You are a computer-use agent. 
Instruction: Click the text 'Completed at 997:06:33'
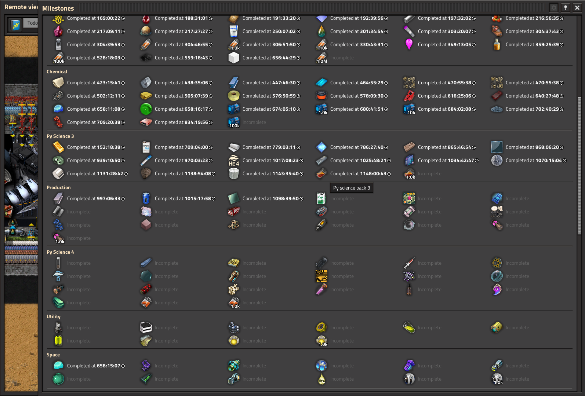pyautogui.click(x=94, y=199)
